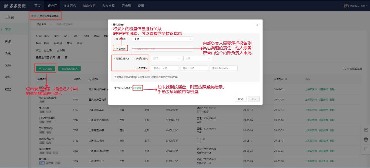Open the 所属城市 dropdown showing 上海
This screenshot has height=168, width=370.
tap(163, 39)
